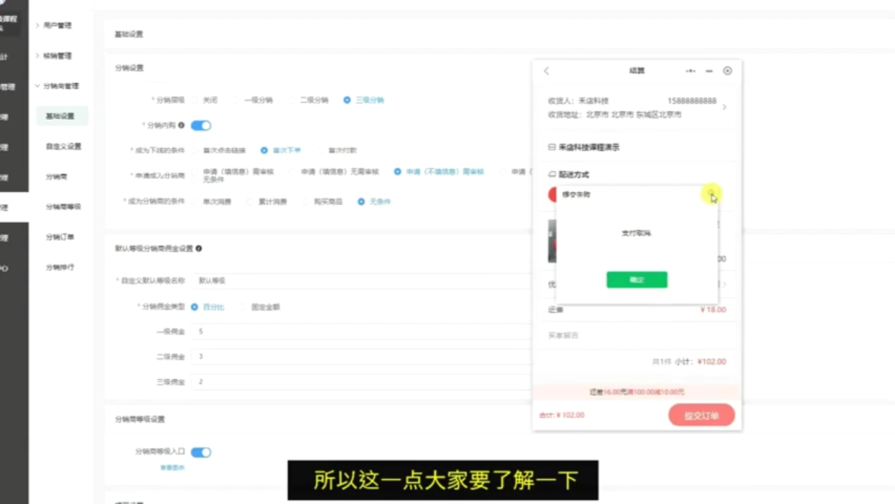Click the pink discount notice banner
Image resolution: width=895 pixels, height=504 pixels.
click(637, 392)
